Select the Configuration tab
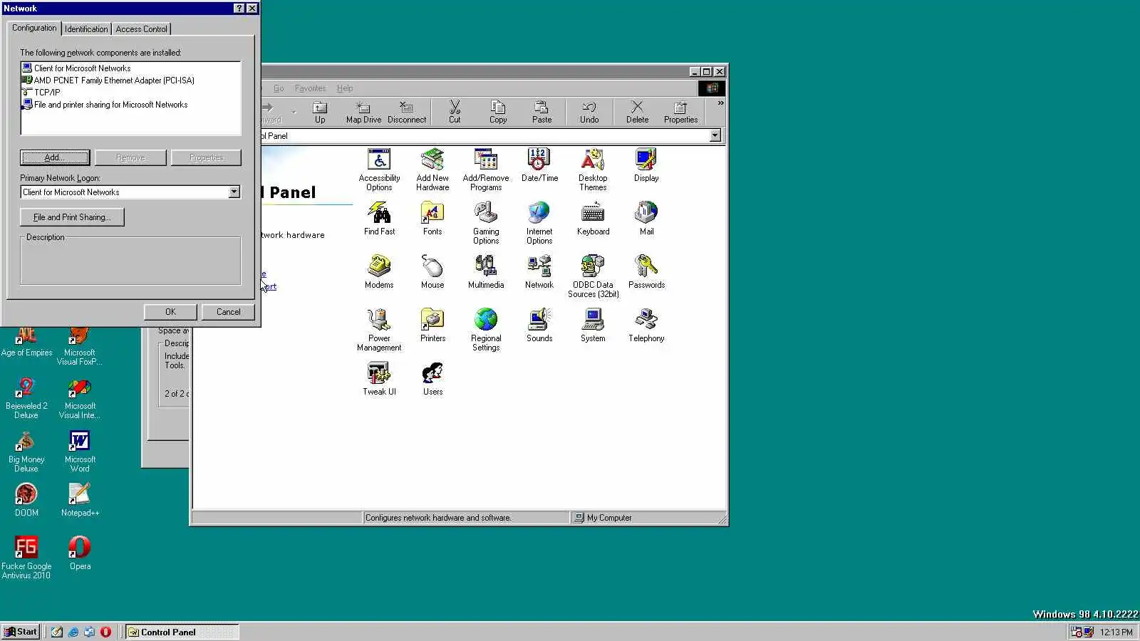Screen dimensions: 1140x641 pyautogui.click(x=34, y=28)
